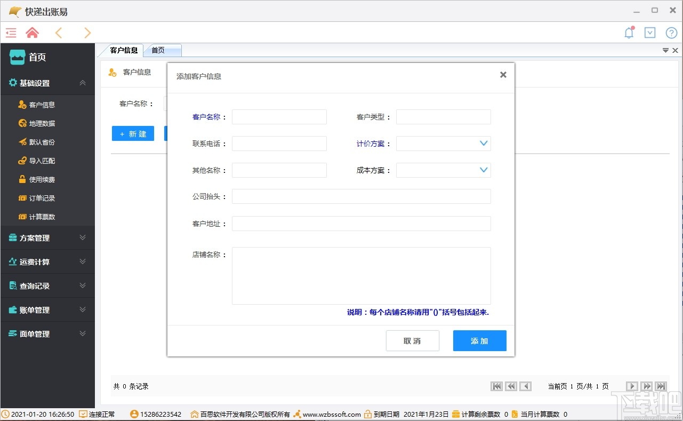This screenshot has height=421, width=683.
Task: Click the 当月计算票数 status entry
Action: [x=539, y=414]
